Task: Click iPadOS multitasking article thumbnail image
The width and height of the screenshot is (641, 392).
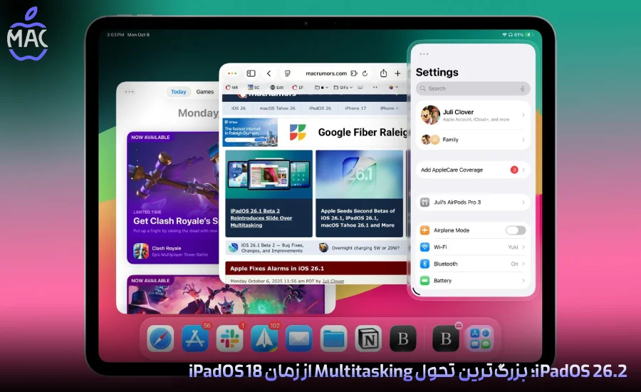Action: pyautogui.click(x=269, y=175)
